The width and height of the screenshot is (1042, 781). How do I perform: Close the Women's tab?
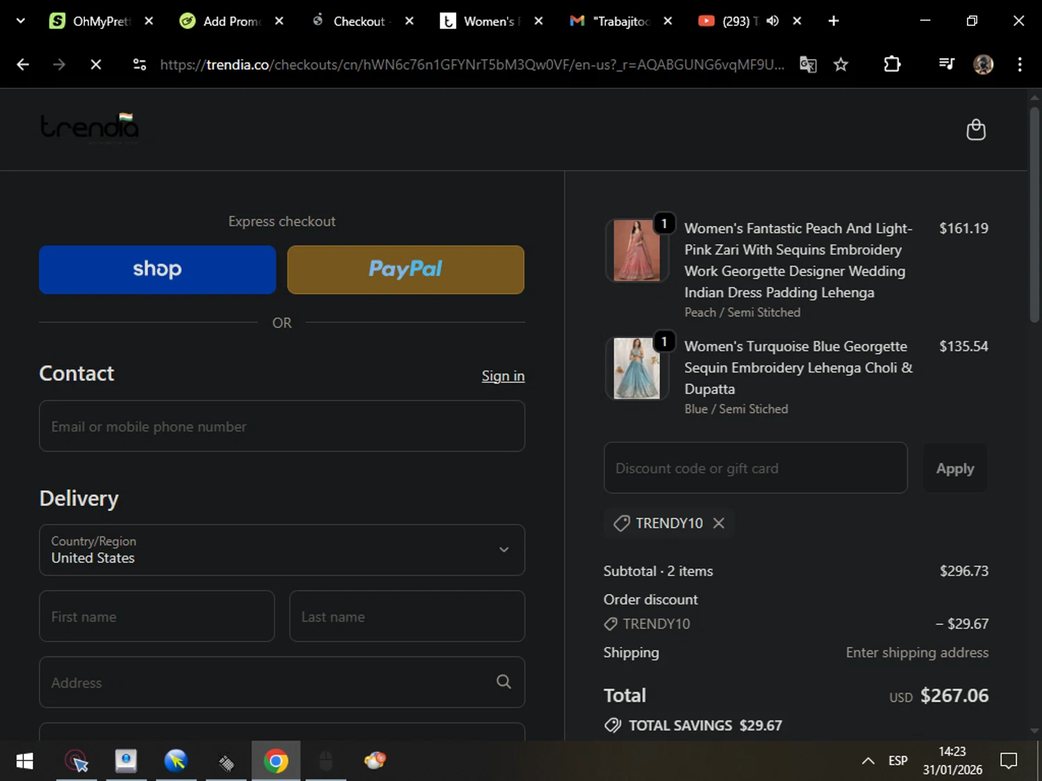[538, 21]
